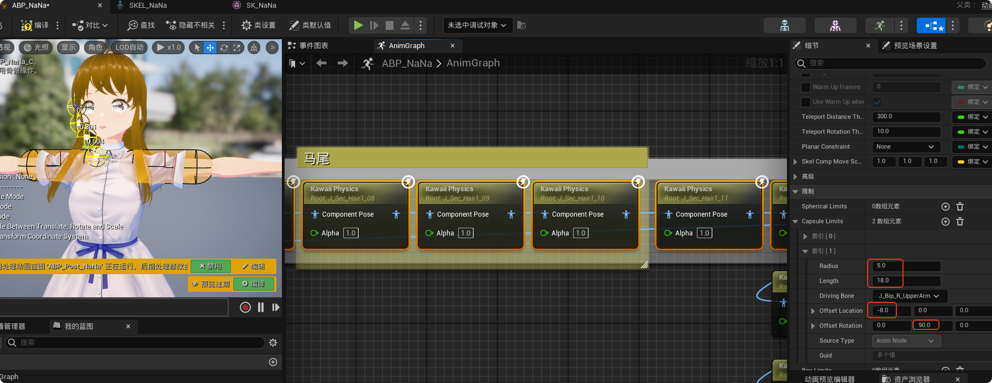Screen dimensions: 992x383
Task: Open the Asset Browser (资产浏览器) tab
Action: (x=911, y=379)
